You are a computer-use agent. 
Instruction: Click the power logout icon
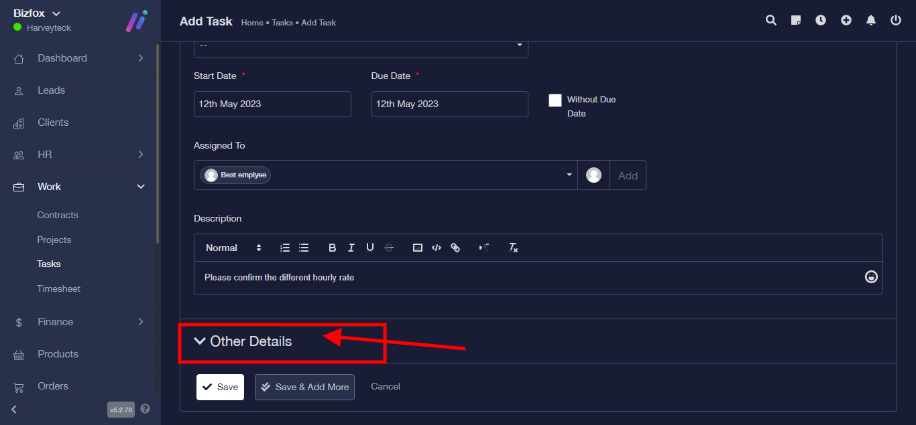[x=896, y=20]
